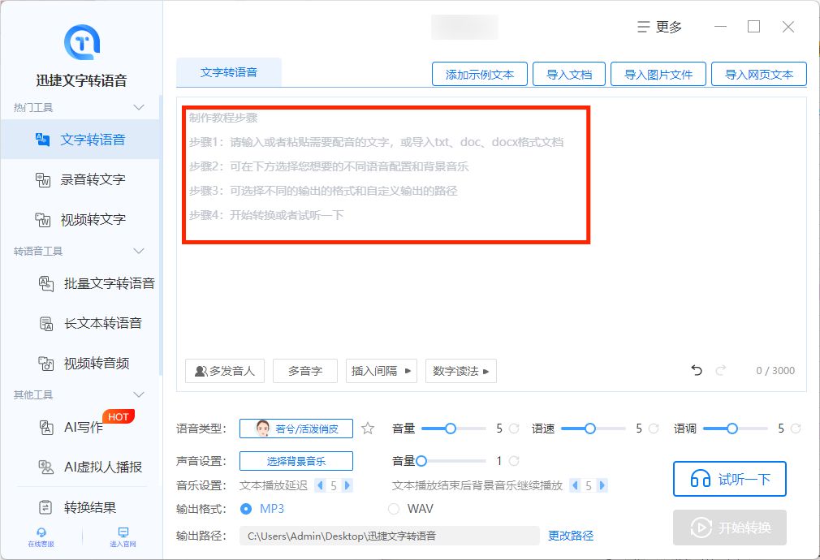The height and width of the screenshot is (560, 820).
Task: Open 视频转音频 tool icon
Action: pyautogui.click(x=46, y=364)
